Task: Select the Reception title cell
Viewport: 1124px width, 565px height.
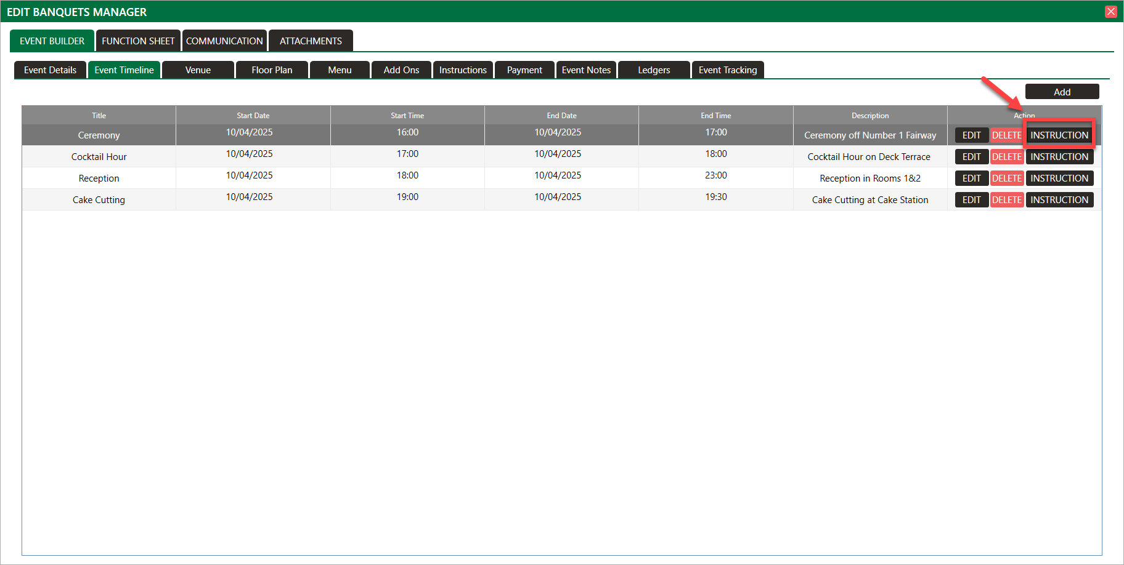Action: [99, 178]
